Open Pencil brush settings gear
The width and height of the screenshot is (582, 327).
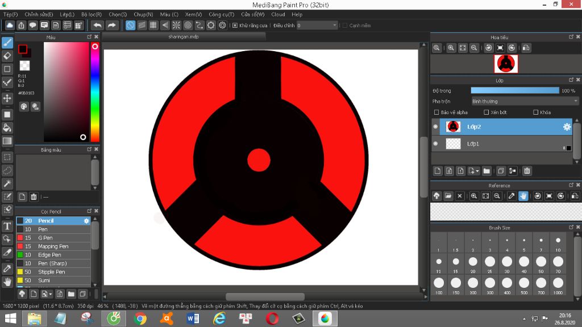(86, 221)
